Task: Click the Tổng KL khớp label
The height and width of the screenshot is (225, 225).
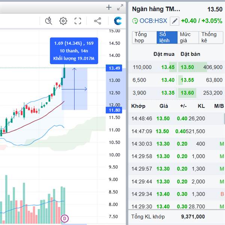Action: (148, 216)
